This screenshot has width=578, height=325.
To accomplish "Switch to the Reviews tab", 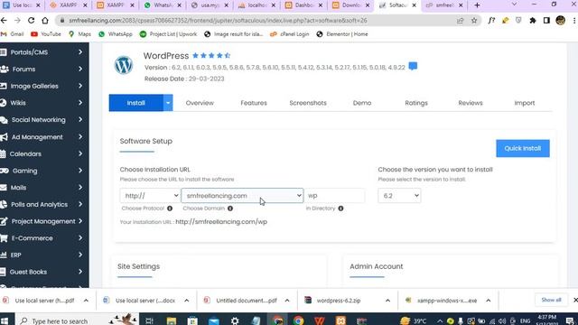I will tap(471, 103).
